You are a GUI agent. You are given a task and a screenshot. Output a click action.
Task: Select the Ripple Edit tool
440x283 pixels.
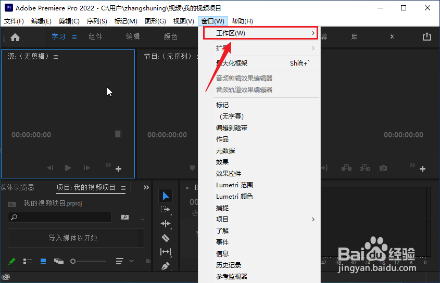(x=166, y=224)
